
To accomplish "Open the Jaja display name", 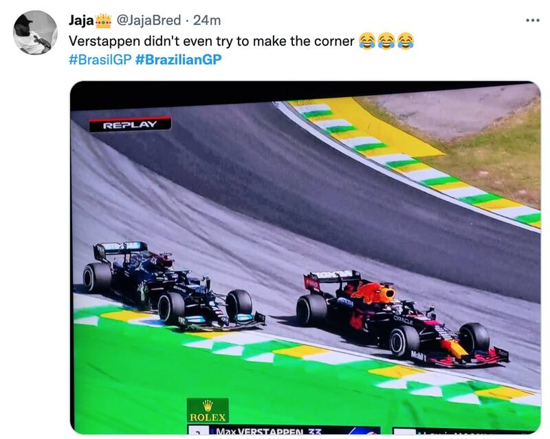I will (81, 21).
